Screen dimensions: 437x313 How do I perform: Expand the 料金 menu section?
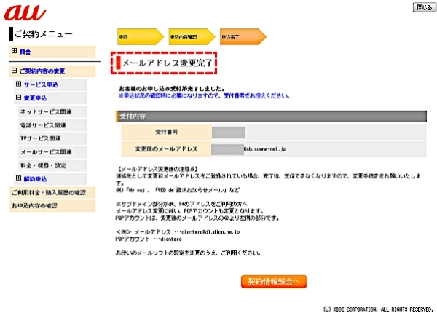pos(14,52)
